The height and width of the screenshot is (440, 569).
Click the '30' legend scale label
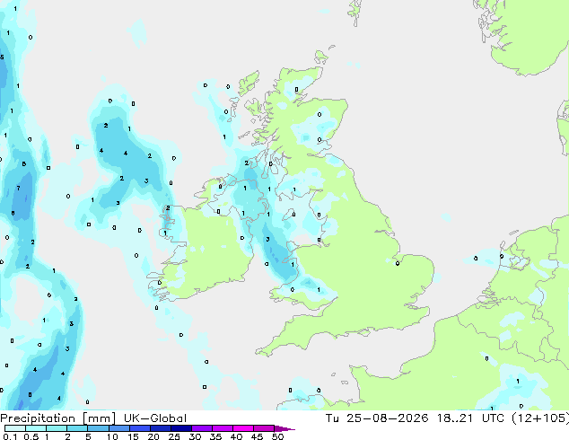click(x=195, y=436)
